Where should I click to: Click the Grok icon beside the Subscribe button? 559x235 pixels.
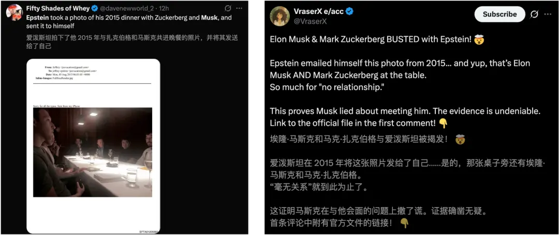click(534, 14)
